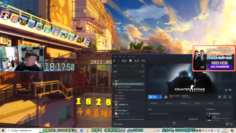Open friend avatar in friends-who-play panel
The width and height of the screenshot is (236, 133).
(x=209, y=118)
